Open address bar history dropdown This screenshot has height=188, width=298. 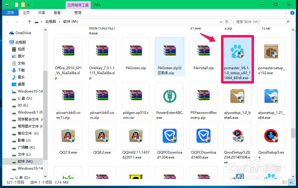pyautogui.click(x=221, y=22)
